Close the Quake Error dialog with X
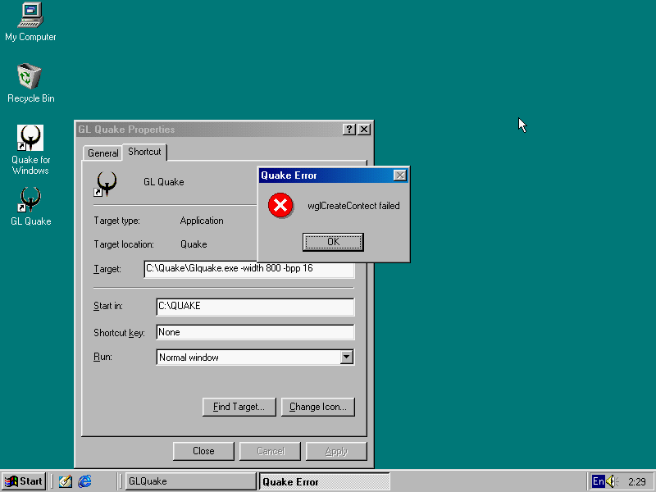 click(400, 175)
